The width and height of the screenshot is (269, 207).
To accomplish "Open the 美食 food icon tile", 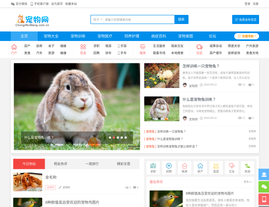I will tap(216, 168).
